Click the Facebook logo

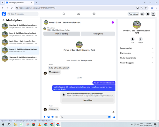pos(4,14)
